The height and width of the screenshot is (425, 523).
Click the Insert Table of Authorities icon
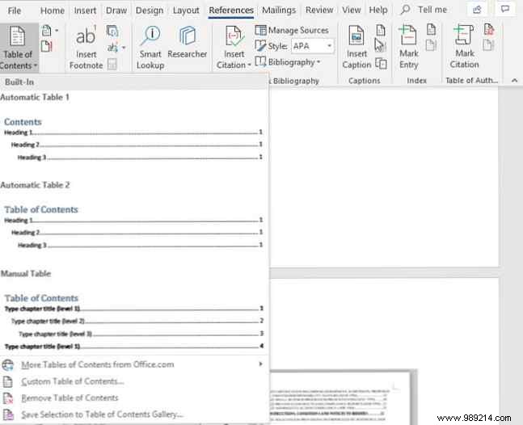point(488,30)
